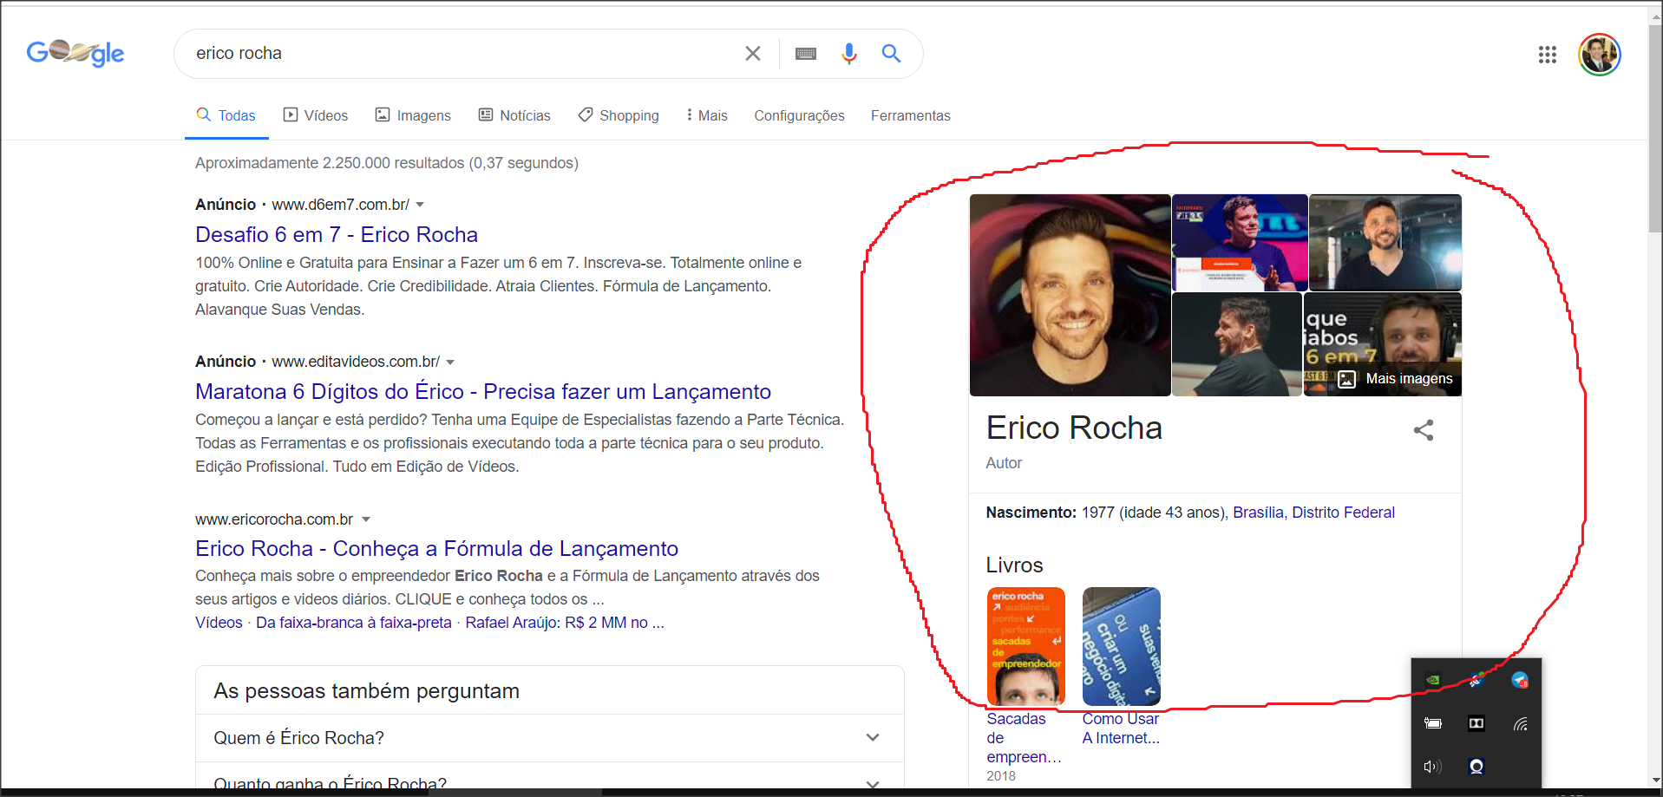The image size is (1663, 797).
Task: Click the blue hexagon tray icon
Action: (1476, 680)
